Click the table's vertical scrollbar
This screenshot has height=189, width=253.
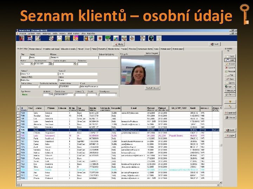click(221, 145)
